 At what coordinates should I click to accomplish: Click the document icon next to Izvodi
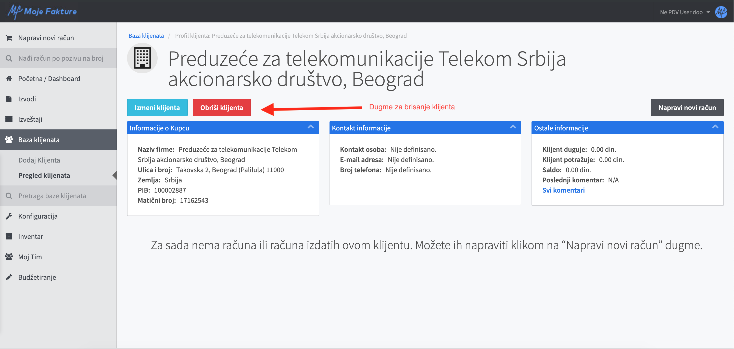(9, 99)
